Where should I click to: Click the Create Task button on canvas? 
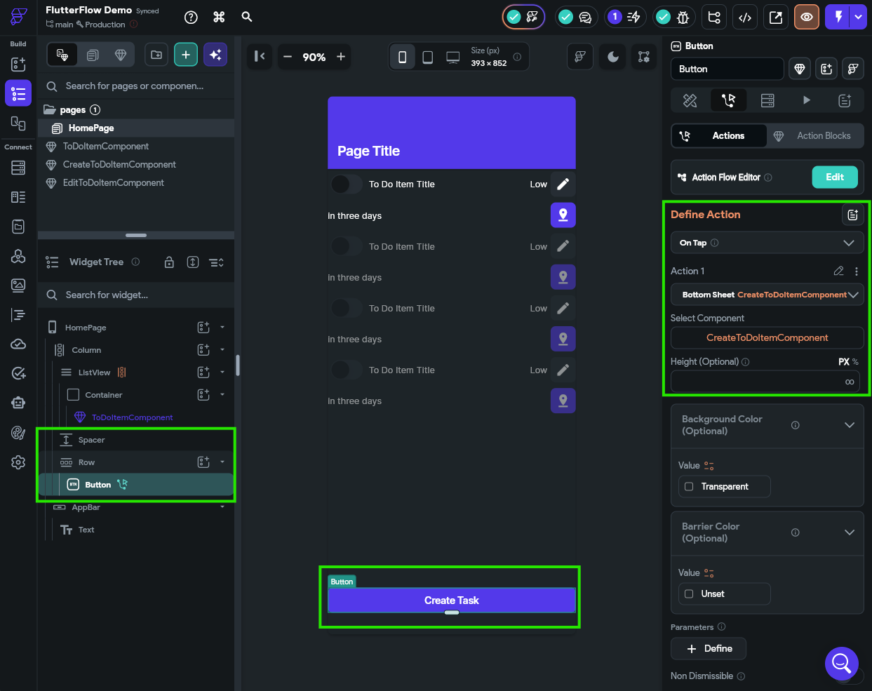pos(452,601)
